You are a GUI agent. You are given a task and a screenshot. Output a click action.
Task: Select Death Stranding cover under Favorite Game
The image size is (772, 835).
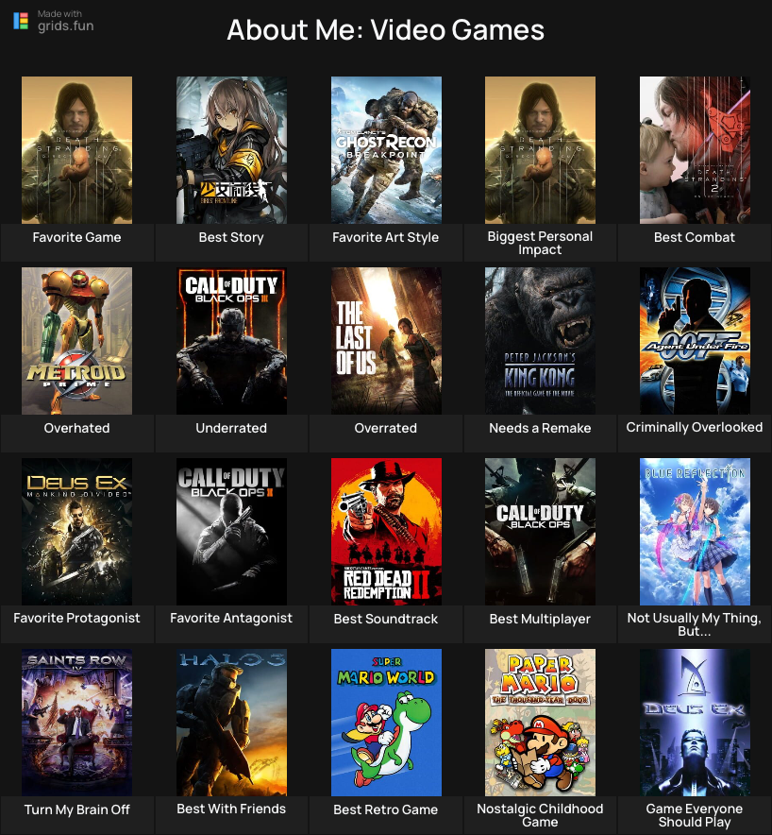click(76, 149)
